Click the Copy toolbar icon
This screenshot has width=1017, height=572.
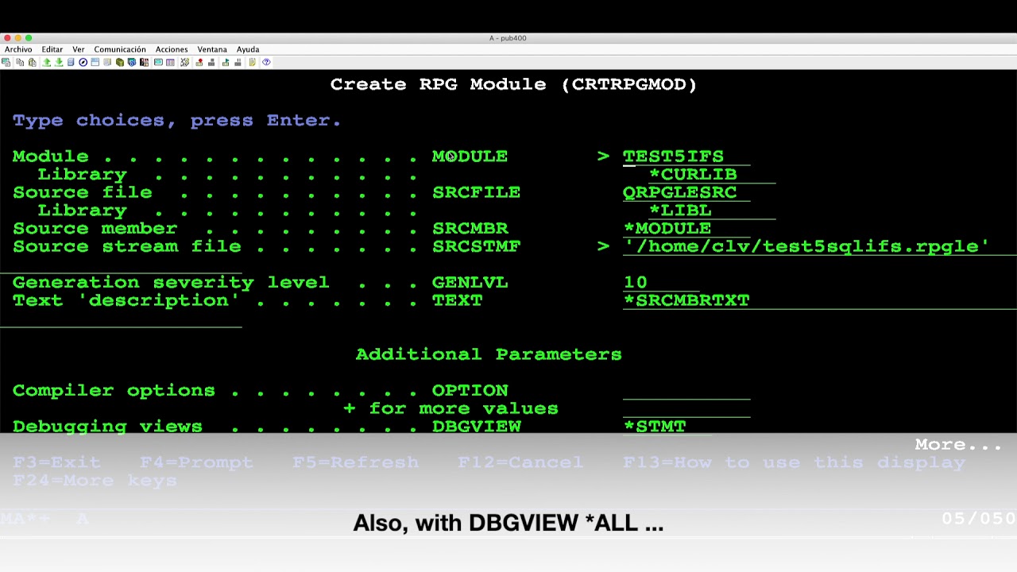click(20, 62)
